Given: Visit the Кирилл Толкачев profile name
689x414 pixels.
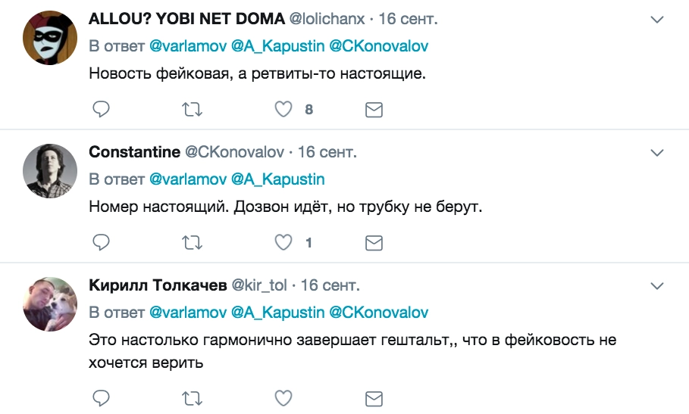Looking at the screenshot, I should [x=156, y=285].
